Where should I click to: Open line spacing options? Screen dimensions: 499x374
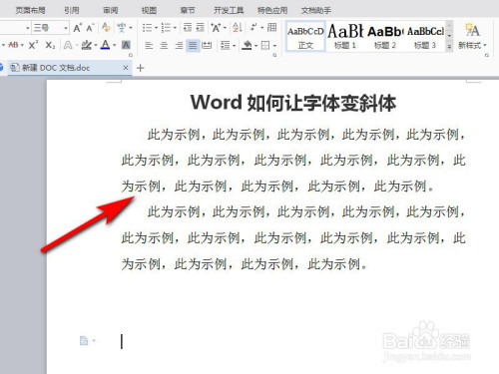(x=226, y=46)
